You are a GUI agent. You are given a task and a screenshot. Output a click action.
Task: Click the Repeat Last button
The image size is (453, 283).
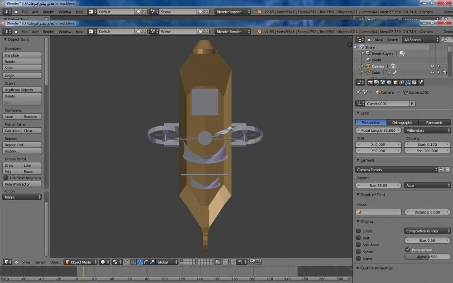22,145
